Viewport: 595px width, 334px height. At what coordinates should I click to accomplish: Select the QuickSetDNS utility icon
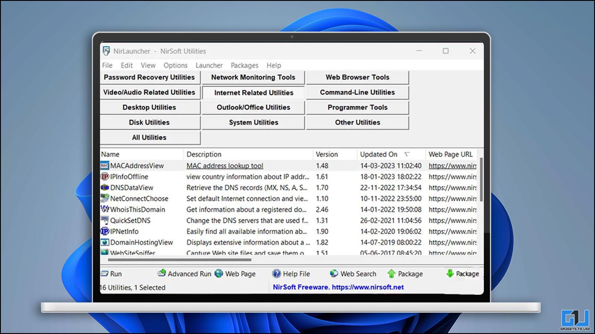tap(105, 221)
